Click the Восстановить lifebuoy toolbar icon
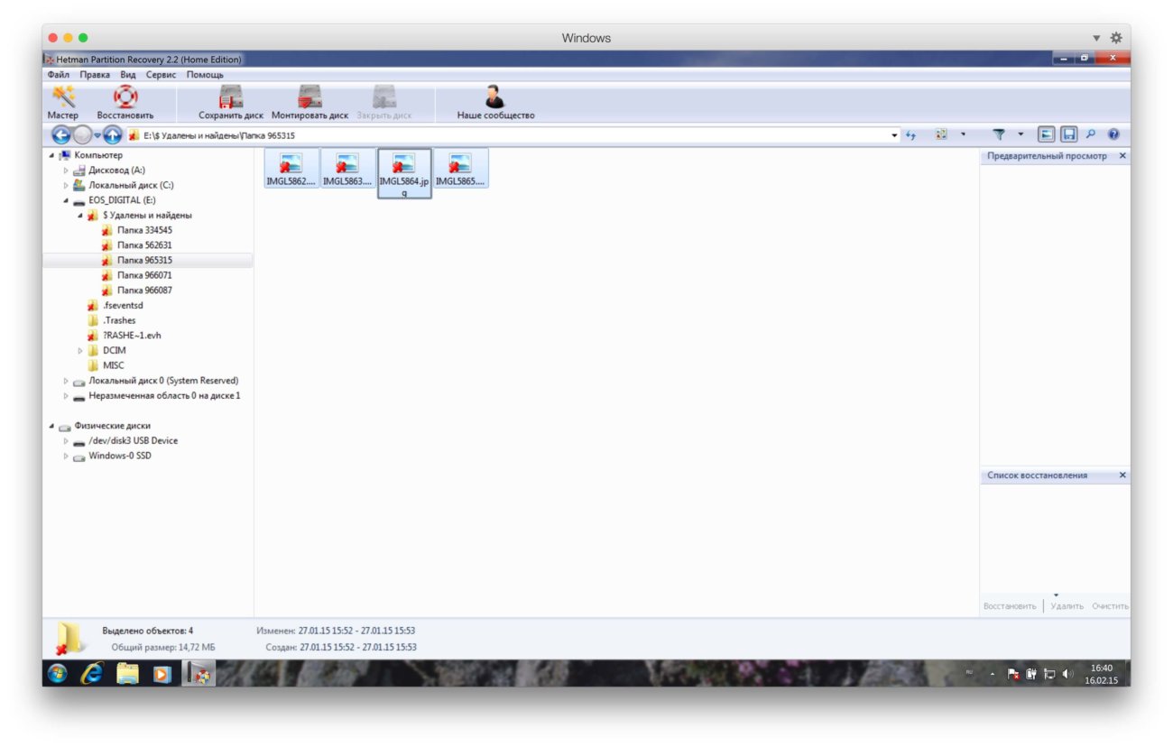Screen dimensions: 1173x747 [x=126, y=101]
